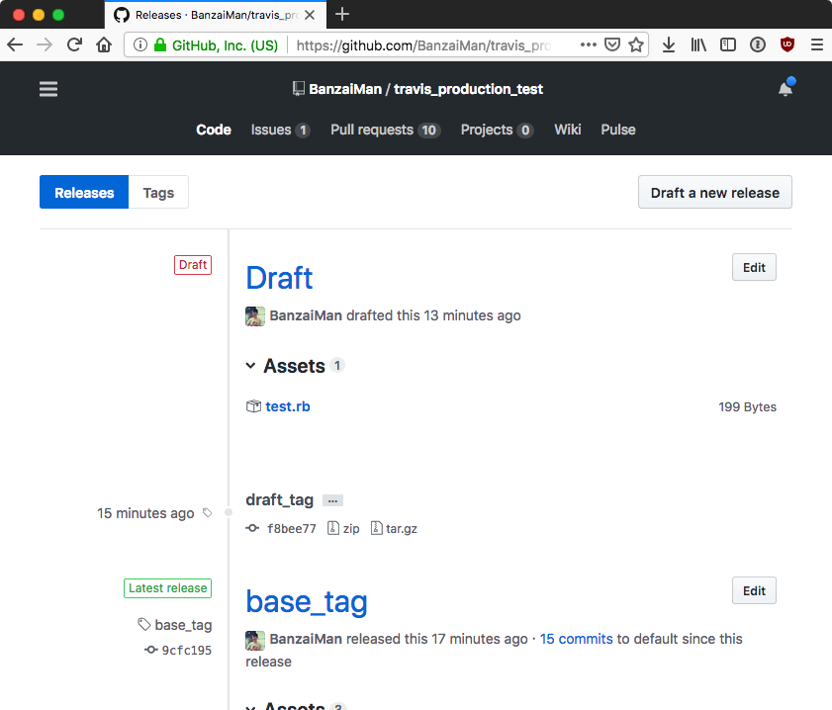Screen dimensions: 832x710
Task: Toggle reader sidebar with Library icon
Action: click(697, 44)
